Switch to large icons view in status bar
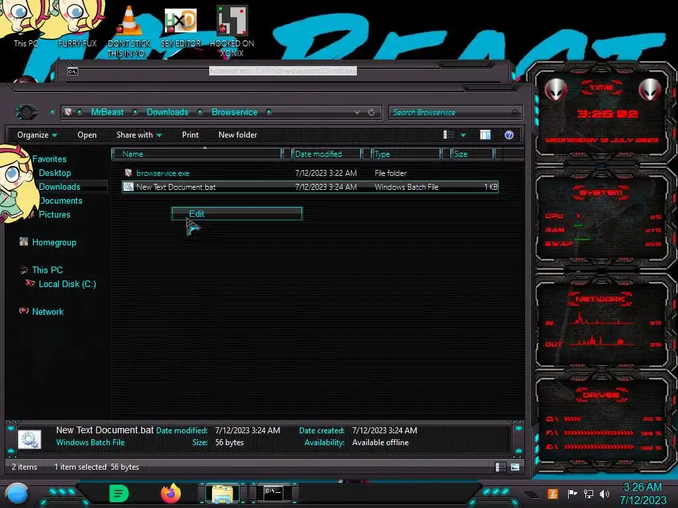 [515, 467]
